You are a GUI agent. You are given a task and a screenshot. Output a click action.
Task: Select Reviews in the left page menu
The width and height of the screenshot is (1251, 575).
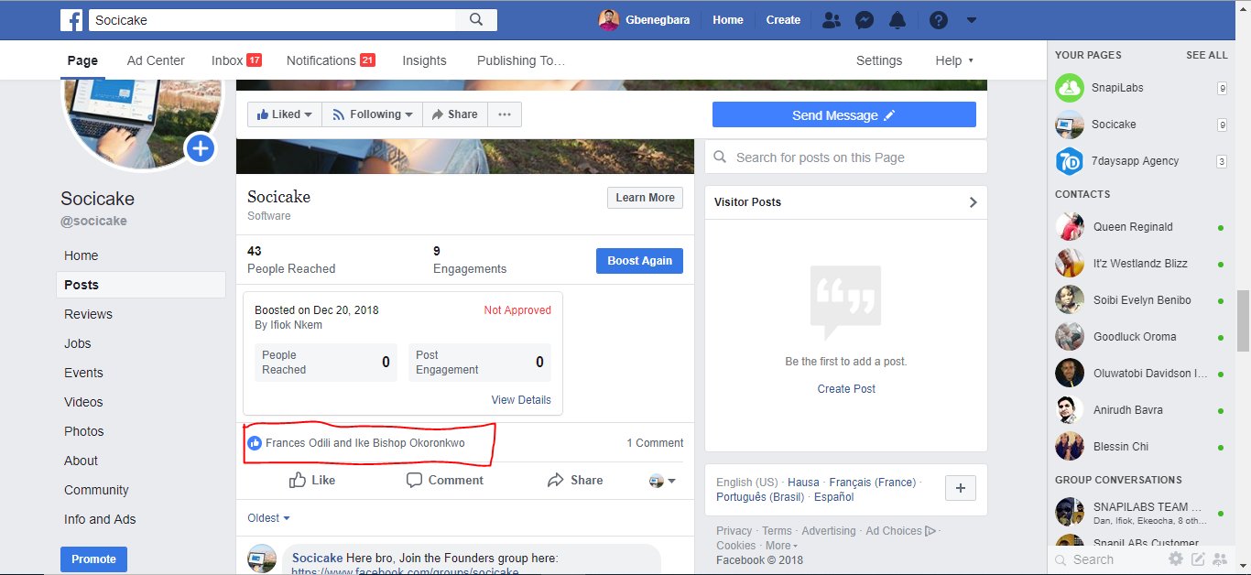(88, 314)
